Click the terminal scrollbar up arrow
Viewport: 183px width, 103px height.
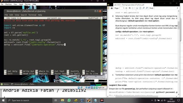[x=102, y=18]
